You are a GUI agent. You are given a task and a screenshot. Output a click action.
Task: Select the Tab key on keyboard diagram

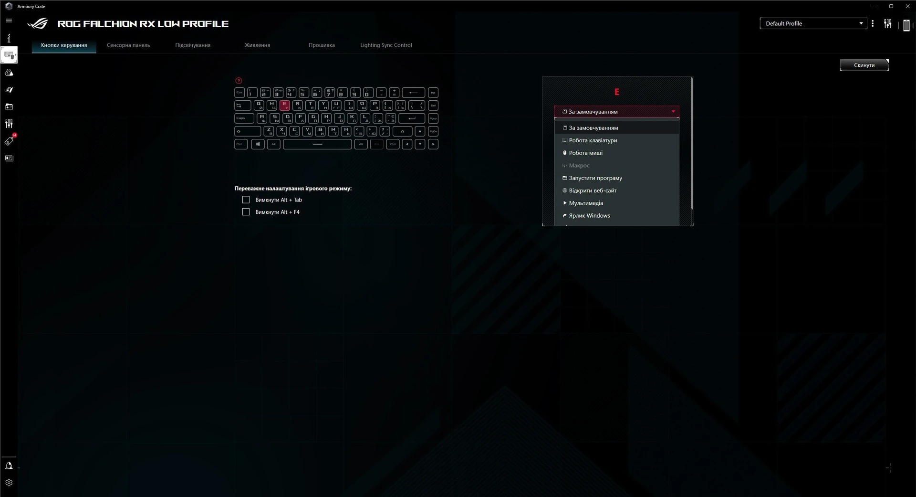242,106
